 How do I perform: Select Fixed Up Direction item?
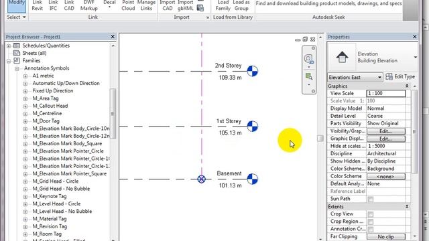click(53, 91)
